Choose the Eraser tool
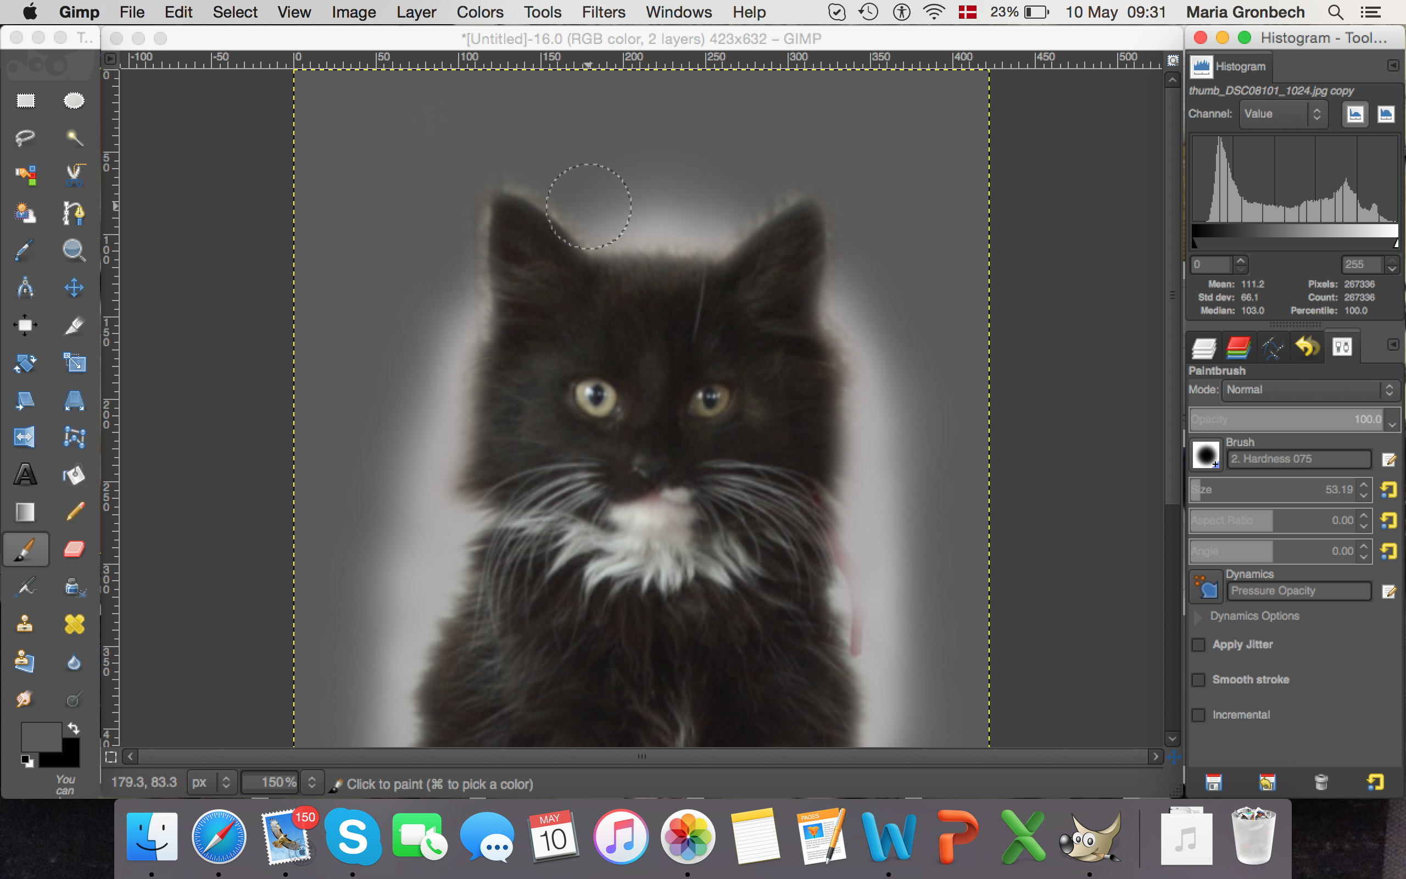The image size is (1406, 879). [74, 549]
